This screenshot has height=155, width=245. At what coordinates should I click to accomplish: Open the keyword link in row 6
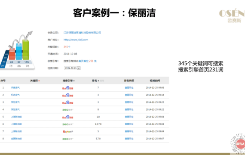16,124
